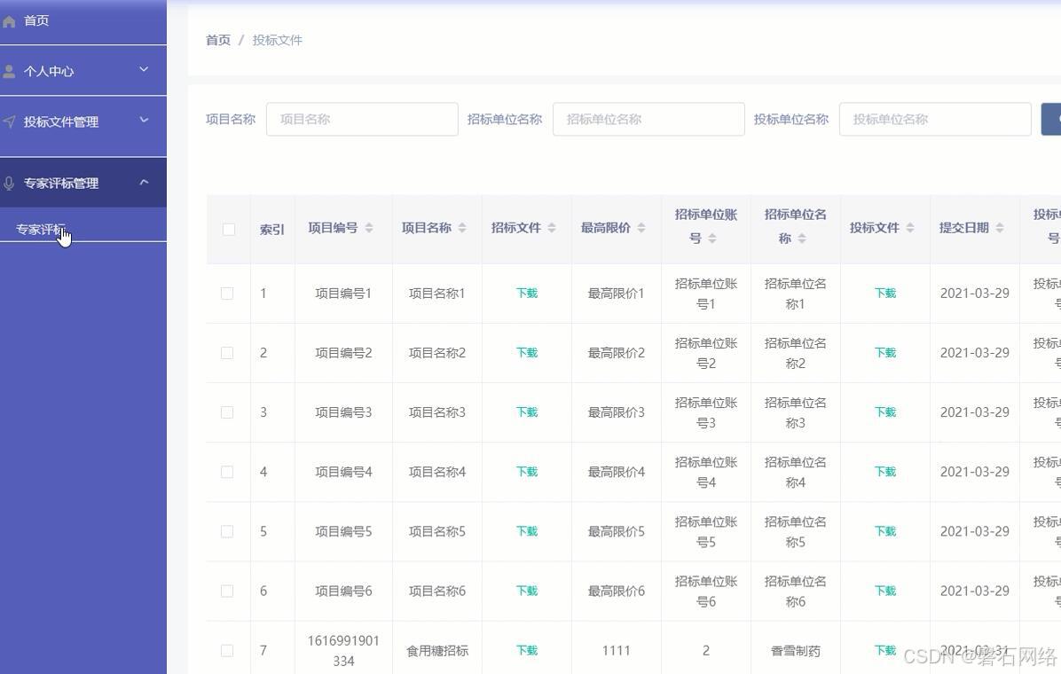Click the microphone icon beside 专家评标管理
This screenshot has width=1061, height=674.
tap(9, 183)
